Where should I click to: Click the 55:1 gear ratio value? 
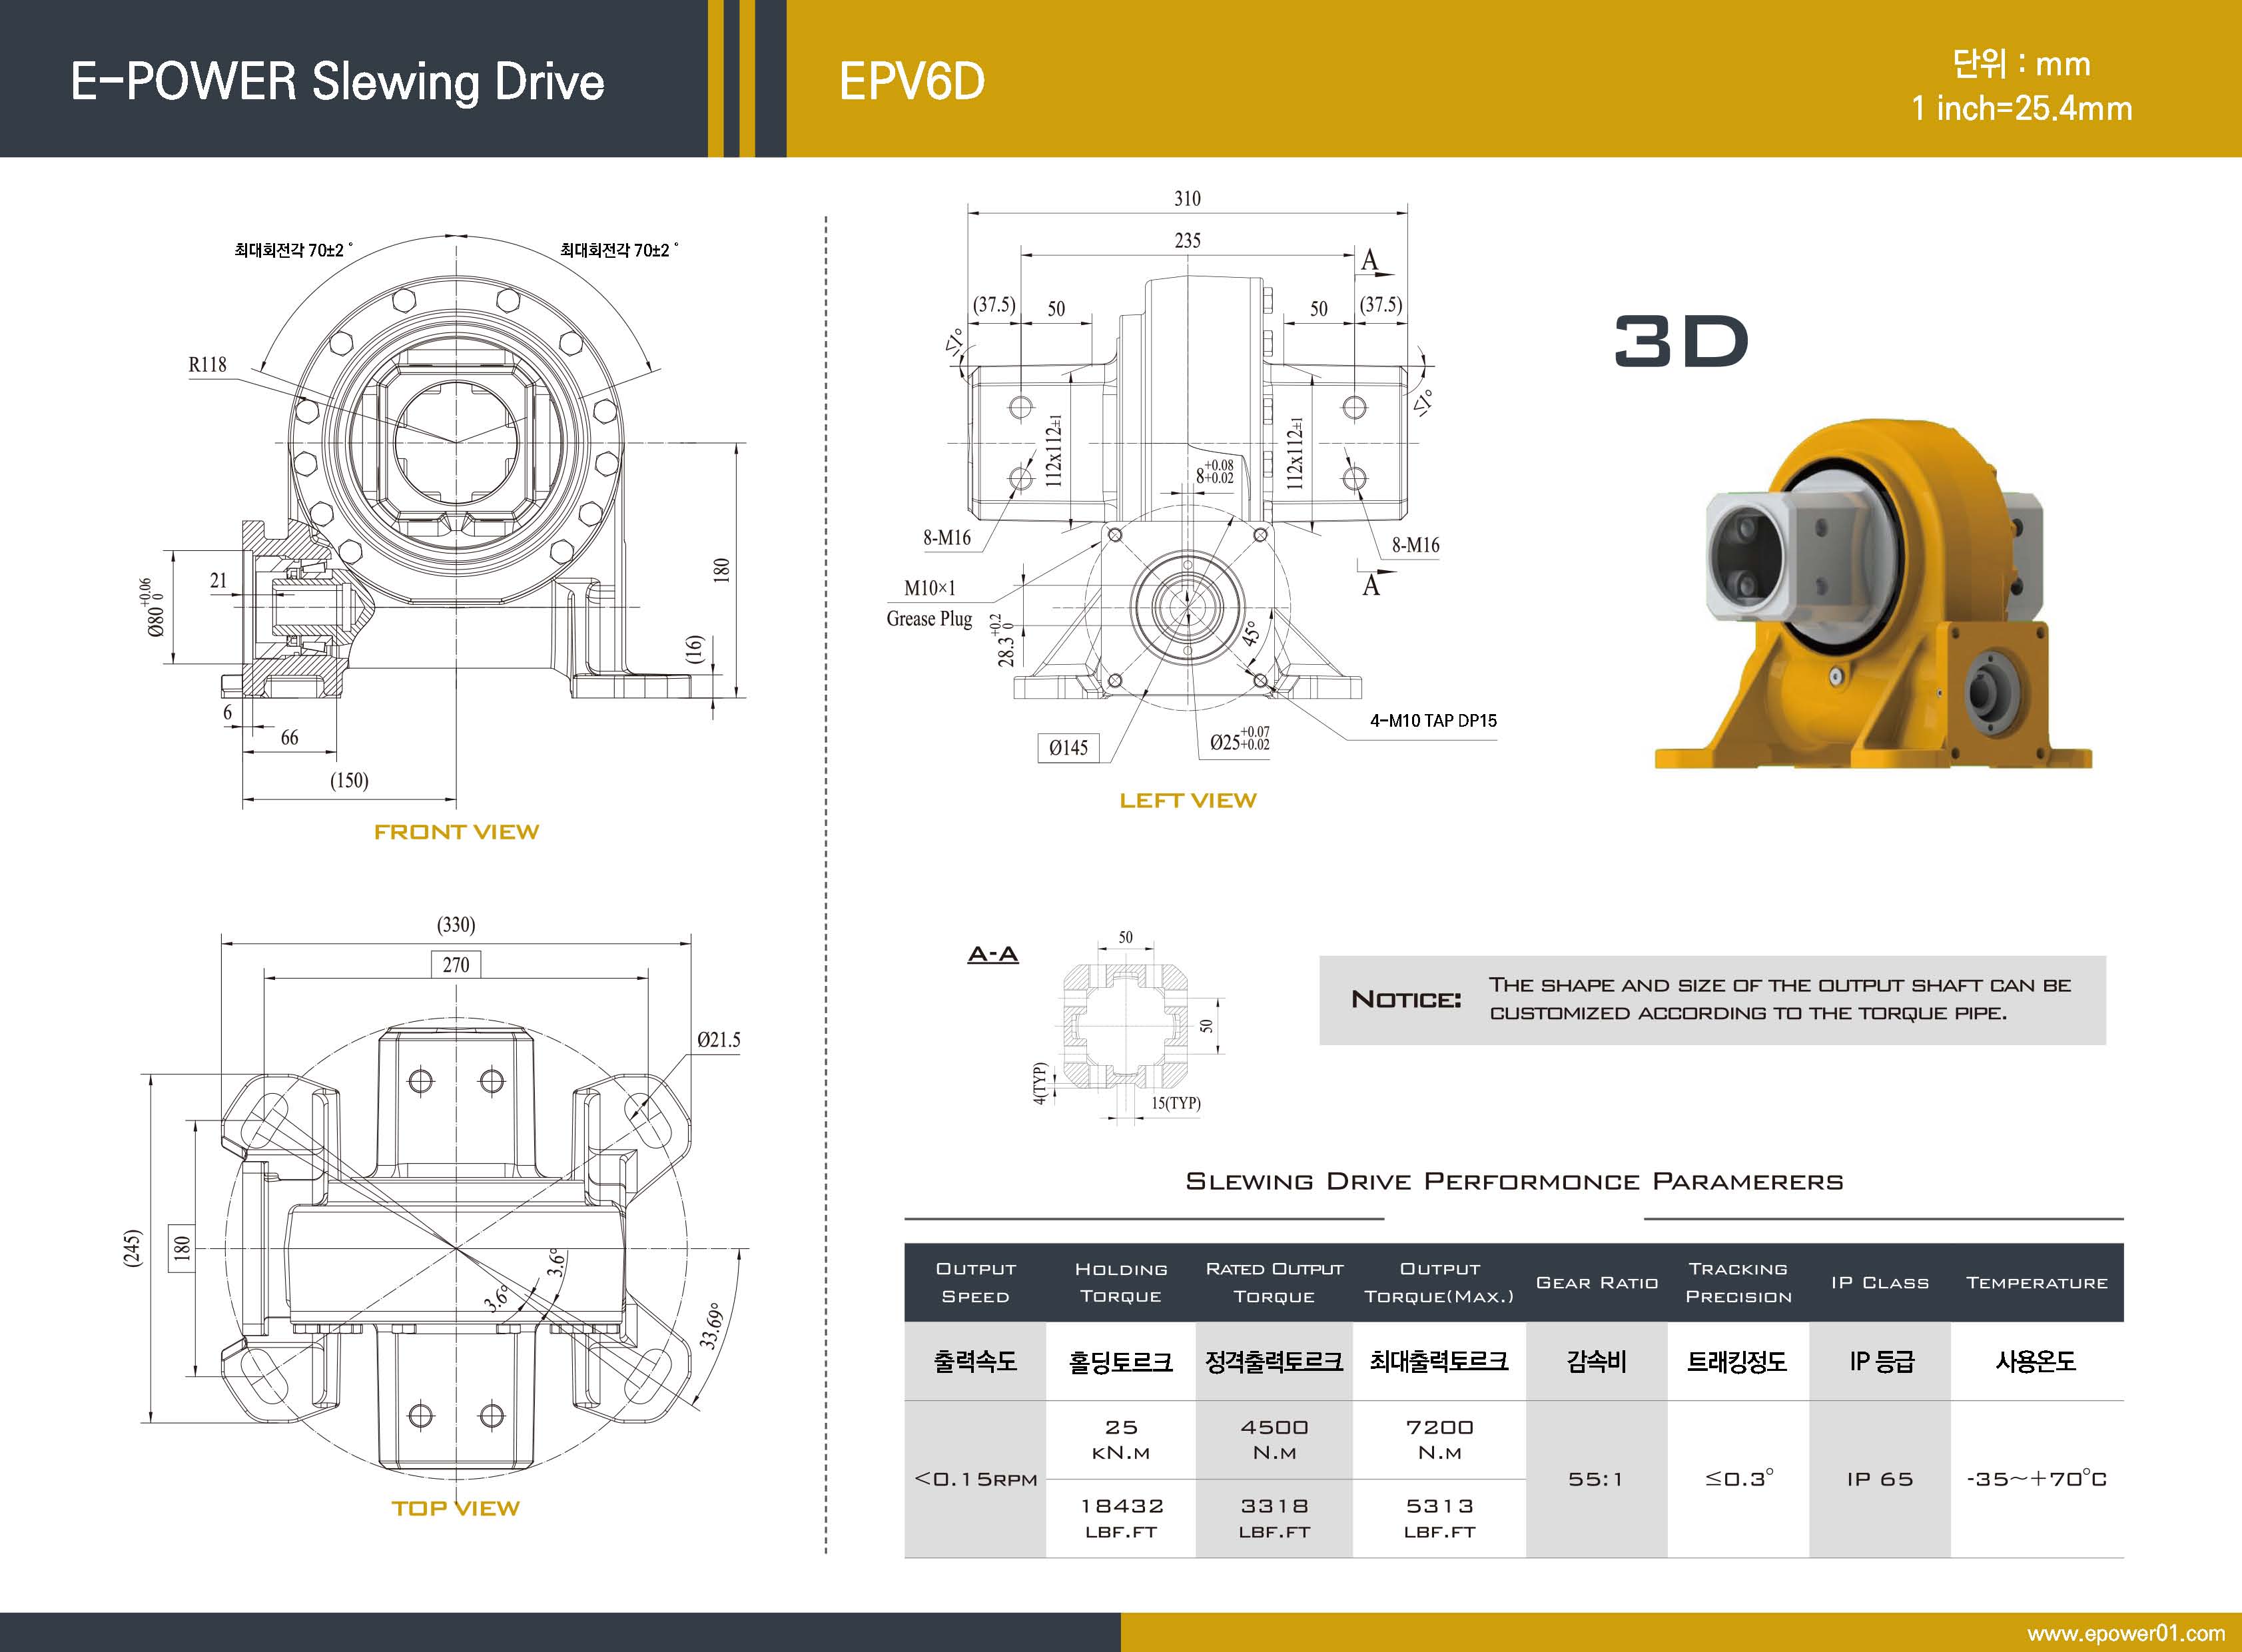[x=1596, y=1479]
